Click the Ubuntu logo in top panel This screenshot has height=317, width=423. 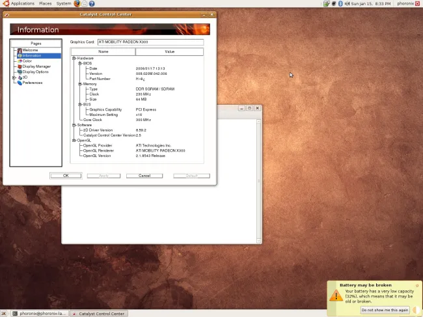[6, 3]
